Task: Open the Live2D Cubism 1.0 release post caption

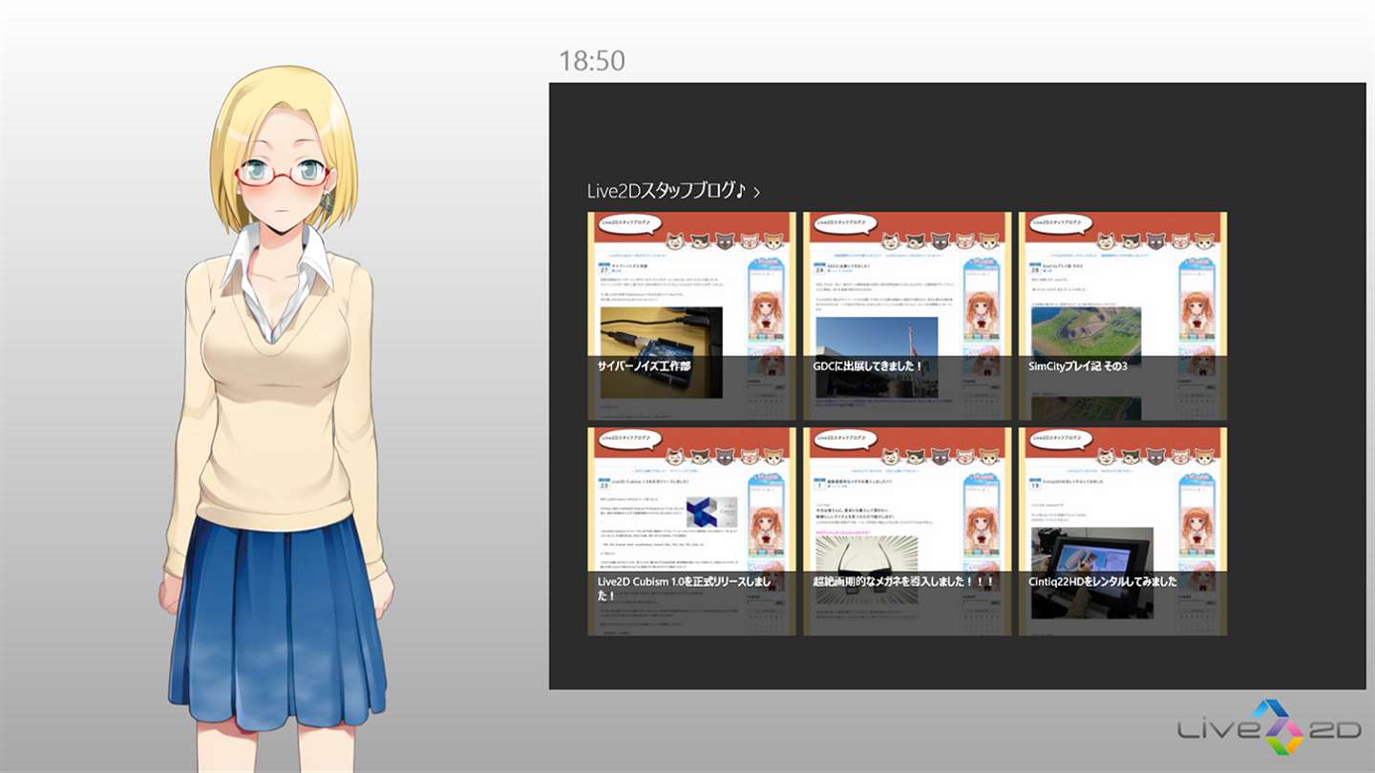Action: click(685, 588)
